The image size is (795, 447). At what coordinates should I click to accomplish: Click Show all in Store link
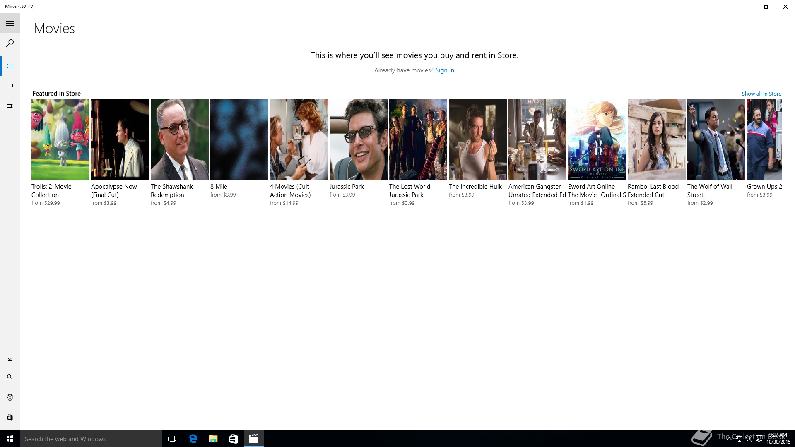(x=761, y=94)
